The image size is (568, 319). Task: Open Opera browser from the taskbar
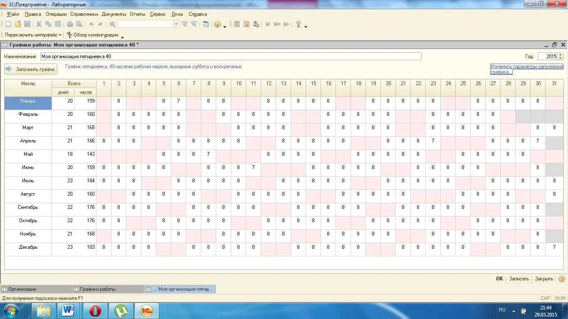[x=95, y=310]
